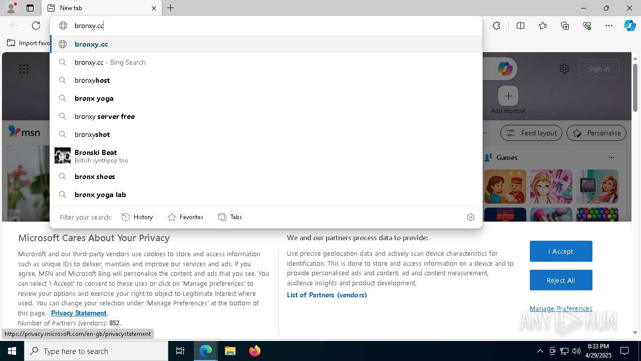Open the Extensions puzzle icon

tap(496, 26)
